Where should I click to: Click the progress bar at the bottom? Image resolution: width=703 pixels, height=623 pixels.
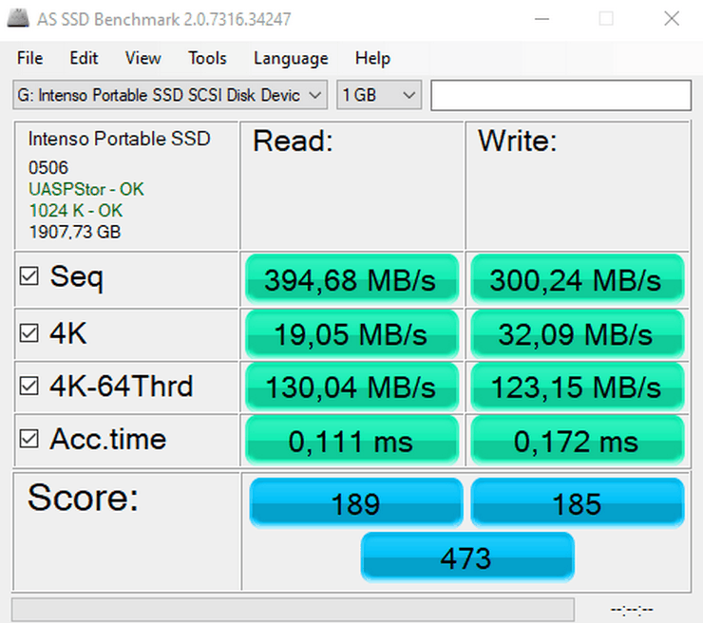click(293, 609)
